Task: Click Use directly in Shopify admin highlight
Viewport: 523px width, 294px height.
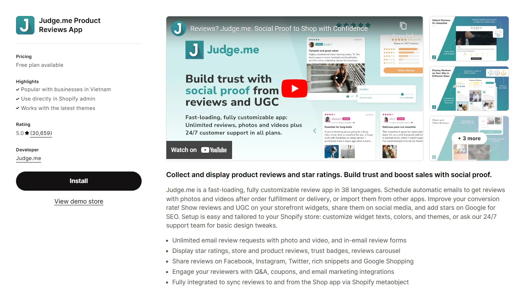Action: click(58, 99)
